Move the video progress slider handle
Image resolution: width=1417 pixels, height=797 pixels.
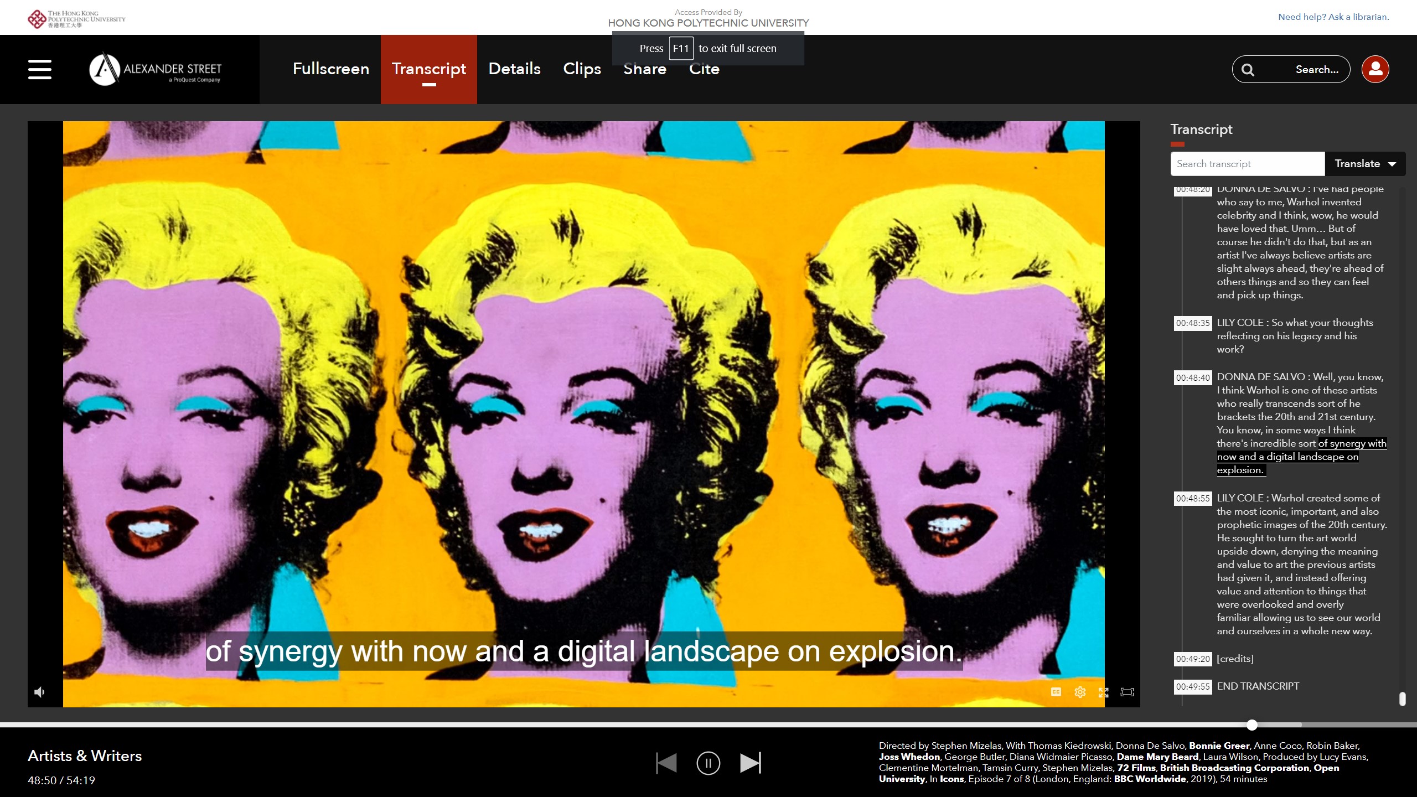[1252, 725]
